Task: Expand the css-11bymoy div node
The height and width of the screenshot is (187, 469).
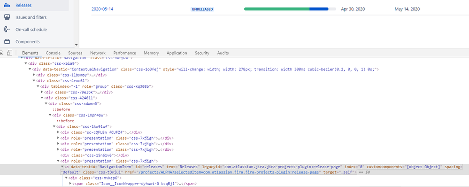Action: click(34, 75)
